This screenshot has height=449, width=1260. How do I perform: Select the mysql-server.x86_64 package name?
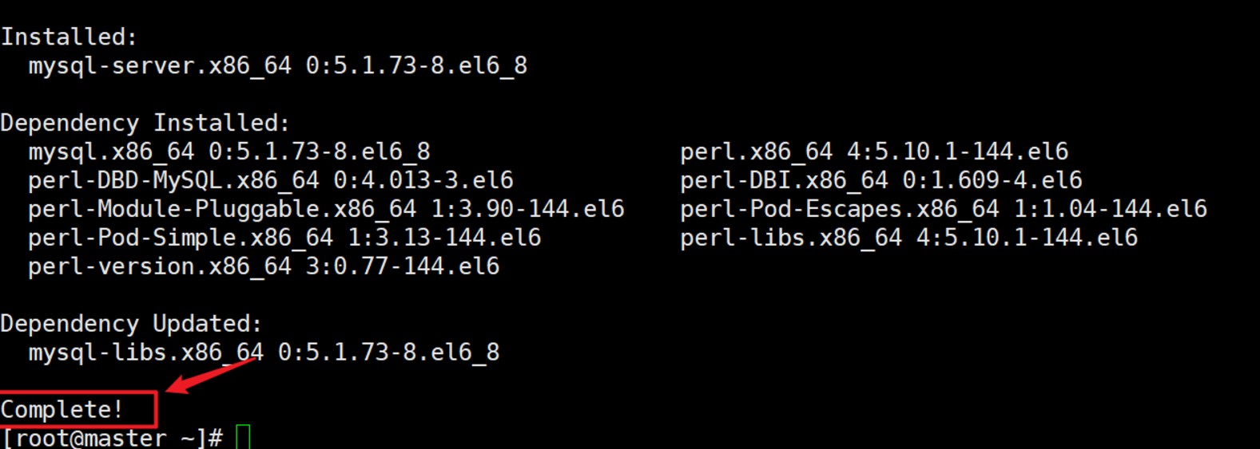tap(160, 65)
